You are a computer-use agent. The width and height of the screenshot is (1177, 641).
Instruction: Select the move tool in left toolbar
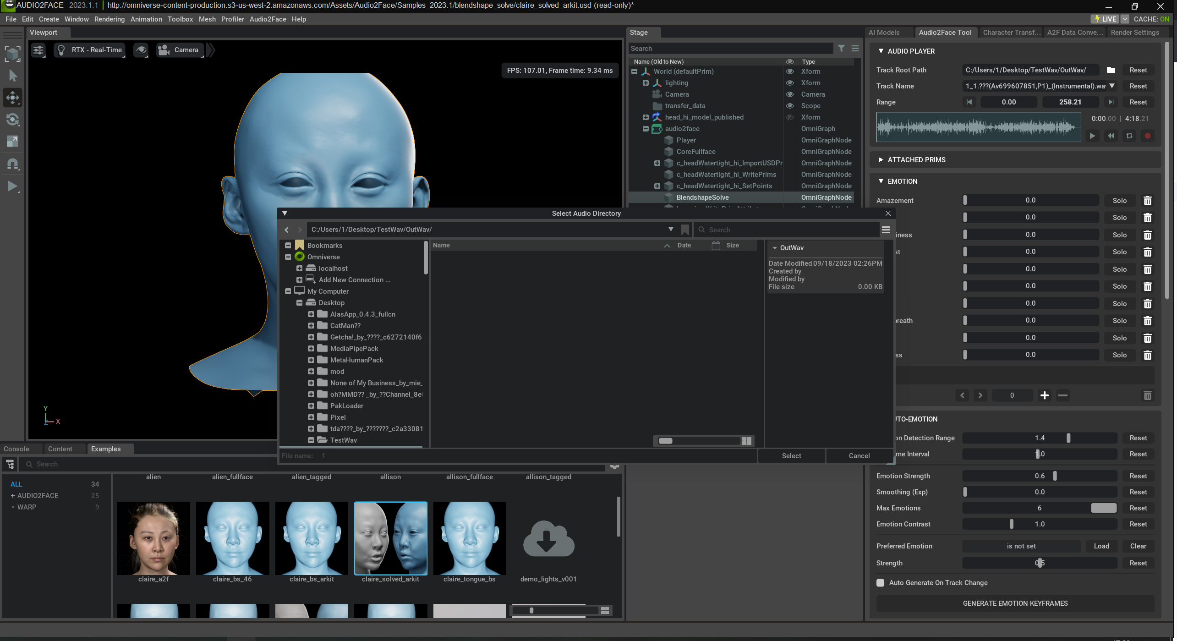(x=13, y=98)
